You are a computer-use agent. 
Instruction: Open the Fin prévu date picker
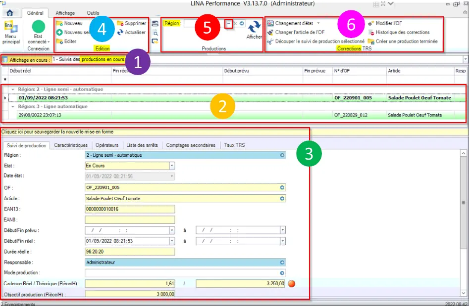tap(283, 230)
